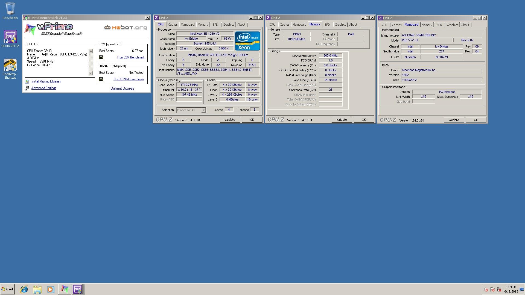Select the wPrime icon in the taskbar

(x=65, y=289)
